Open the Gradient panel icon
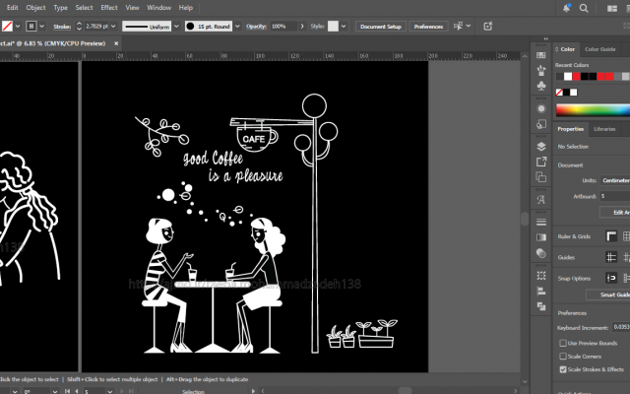The image size is (630, 394). tap(541, 237)
